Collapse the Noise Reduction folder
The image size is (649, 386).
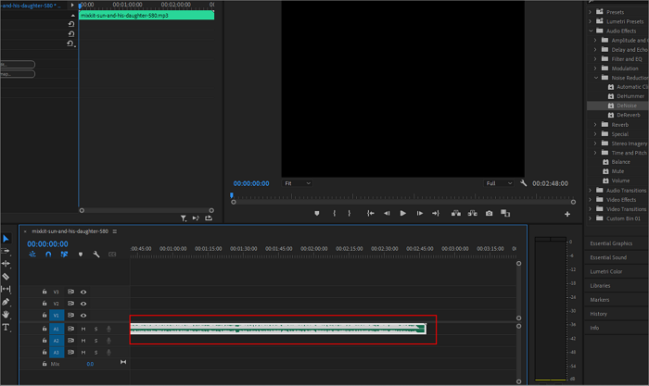(x=596, y=78)
